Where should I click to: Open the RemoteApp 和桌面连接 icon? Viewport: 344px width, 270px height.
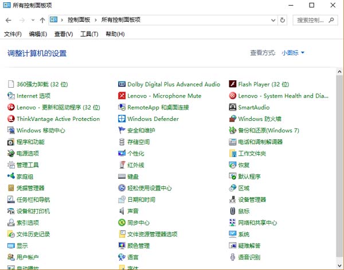122,107
